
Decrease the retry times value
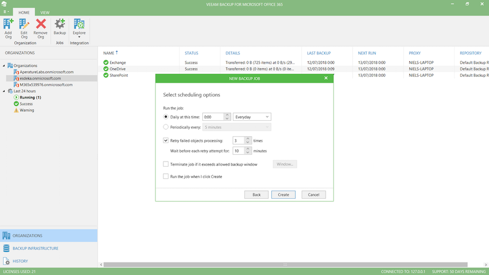coord(248,143)
